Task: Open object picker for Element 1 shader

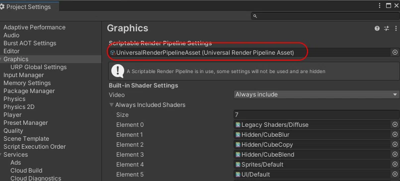Action: coord(395,135)
